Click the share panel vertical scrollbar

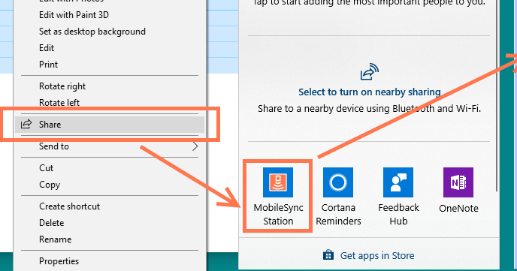tap(497, 95)
